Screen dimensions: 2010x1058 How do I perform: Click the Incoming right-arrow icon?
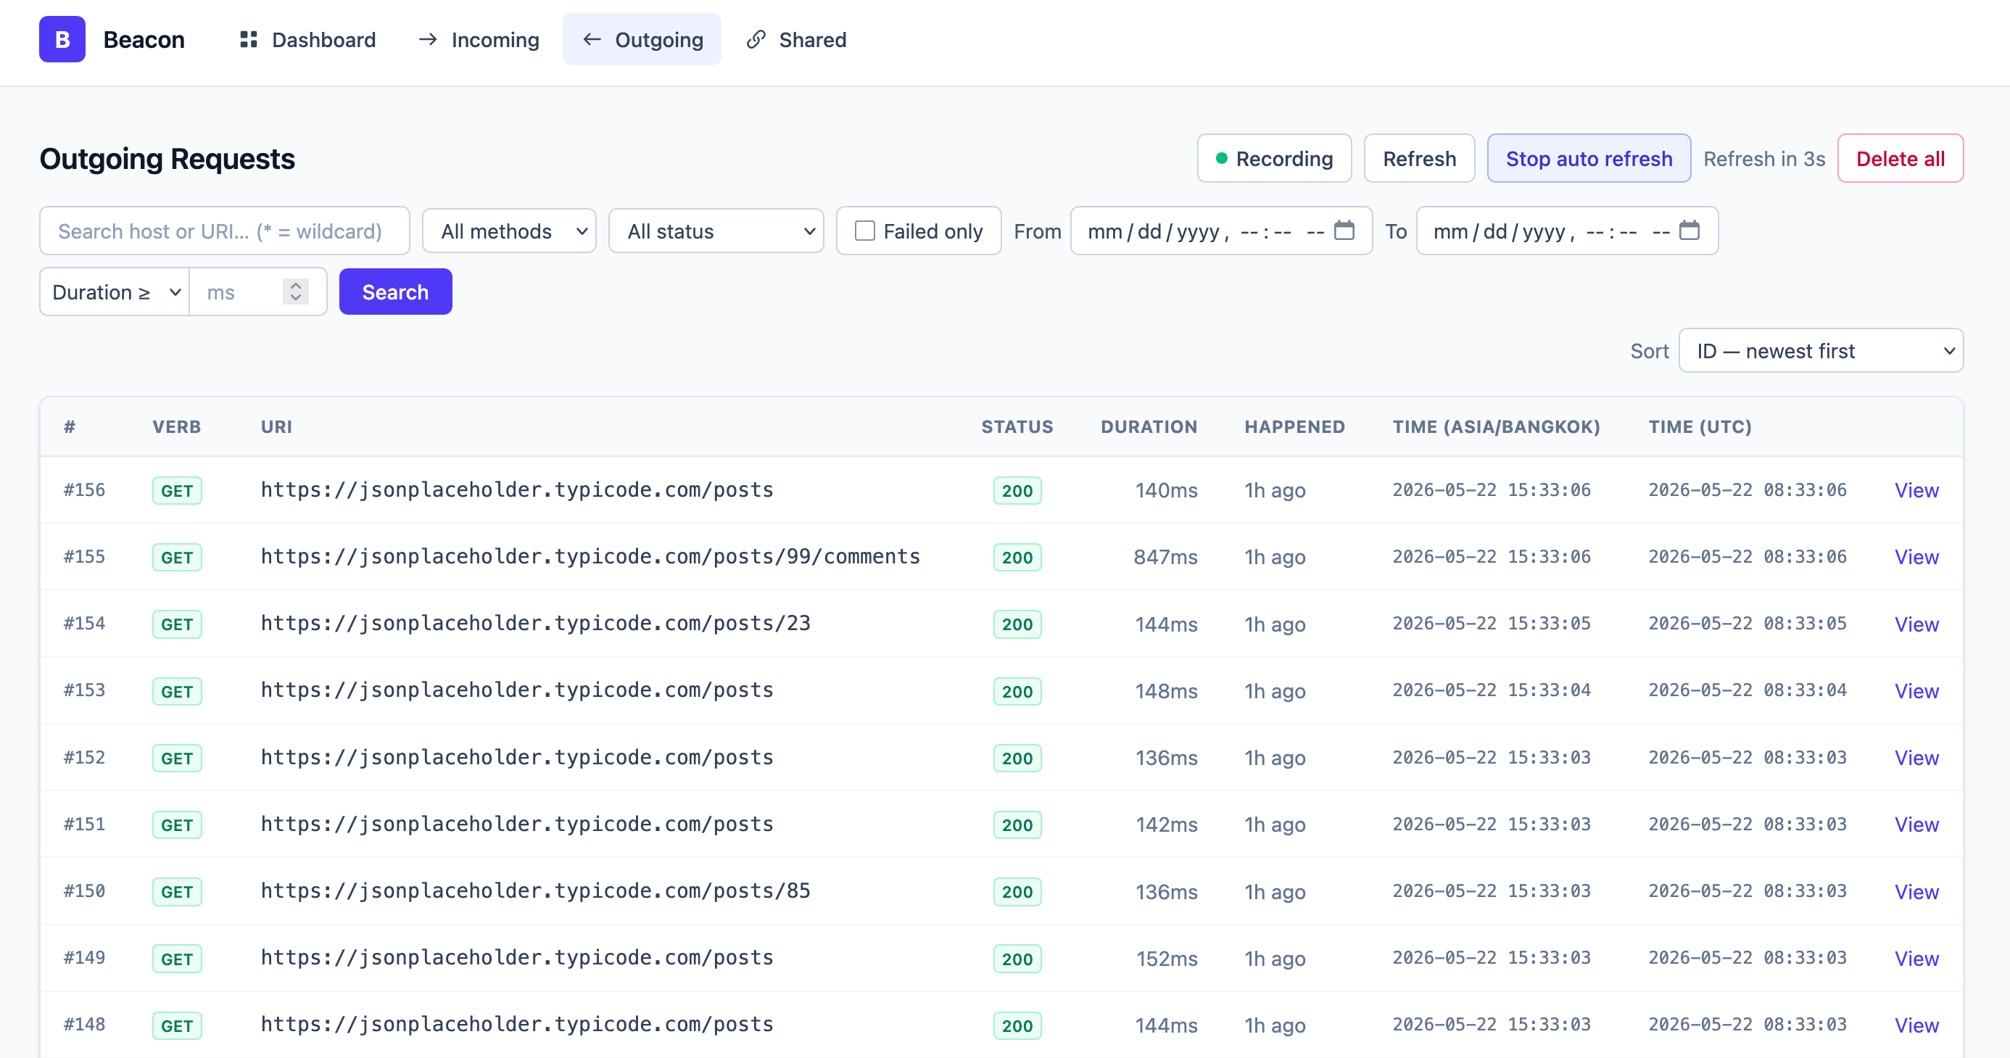[x=428, y=39]
